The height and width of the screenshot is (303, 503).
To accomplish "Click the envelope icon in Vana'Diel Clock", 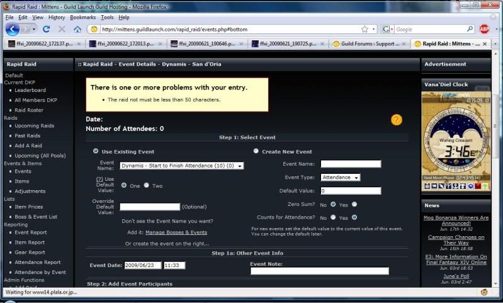I will (434, 186).
